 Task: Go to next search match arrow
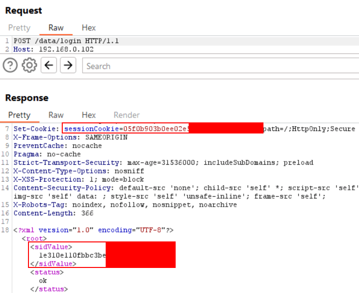(x=68, y=65)
